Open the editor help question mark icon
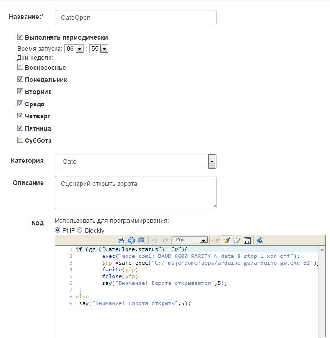The height and width of the screenshot is (338, 330). [260, 240]
